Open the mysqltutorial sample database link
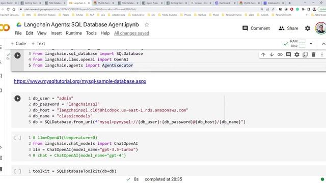Image resolution: width=326 pixels, height=183 pixels. click(x=80, y=81)
